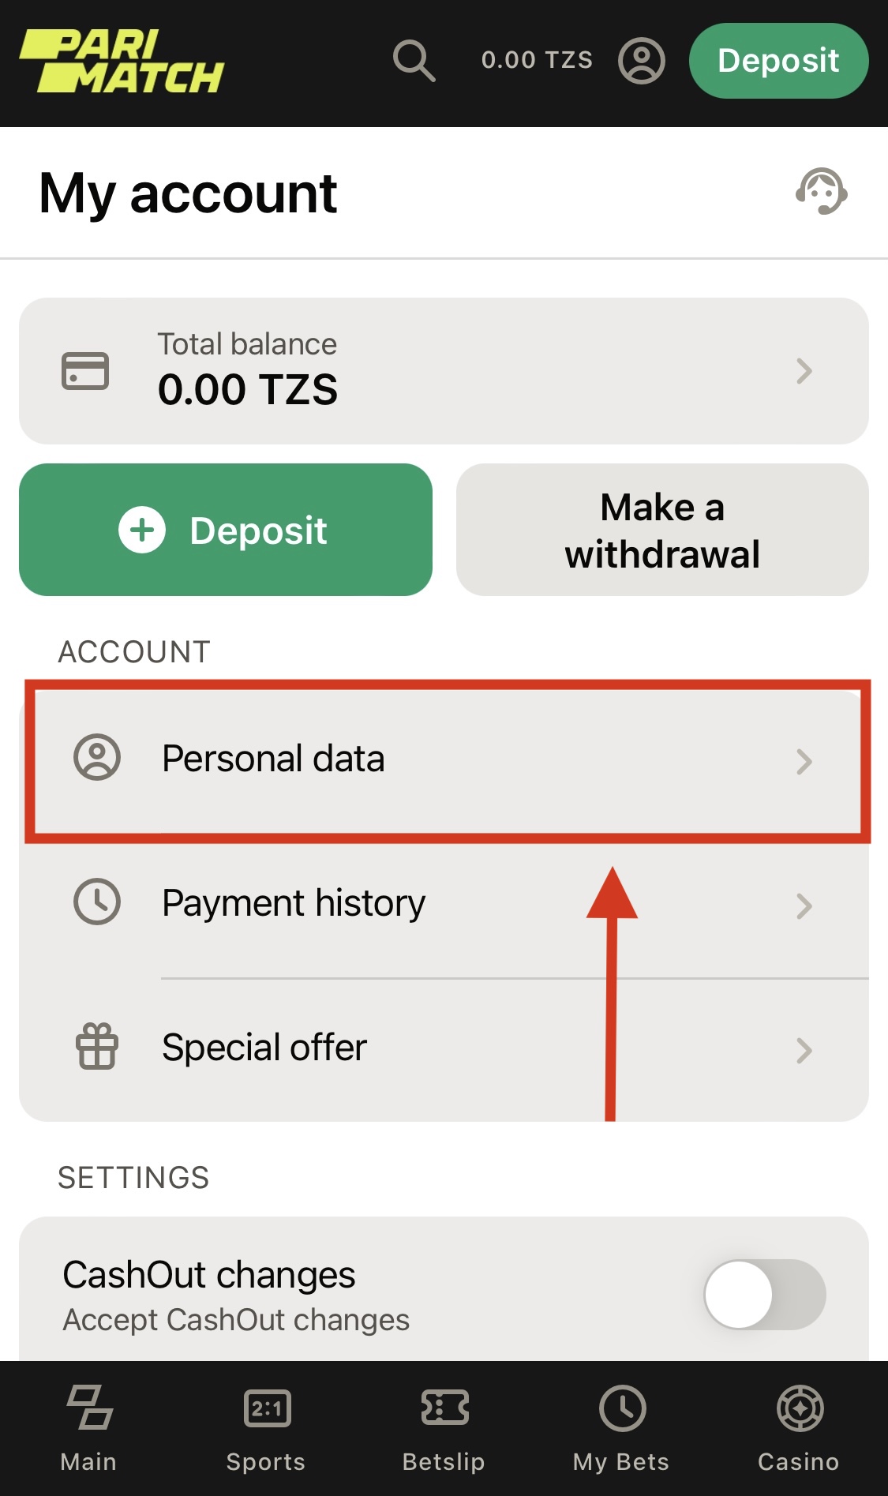This screenshot has height=1496, width=888.
Task: Go to the Casino tab
Action: tap(799, 1429)
